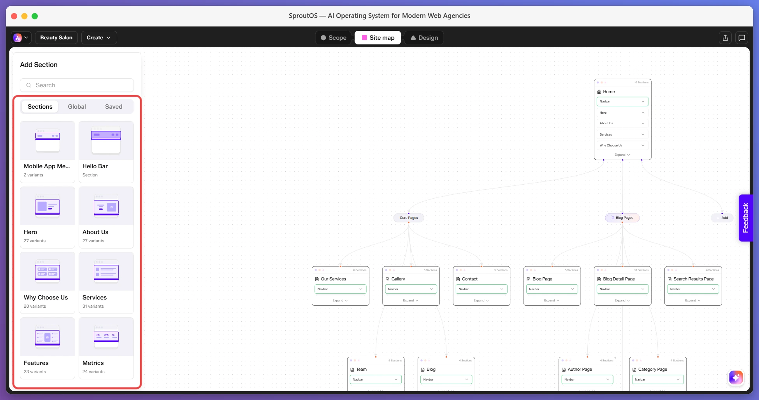Click the macOS green fullscreen window button
Viewport: 759px width, 400px height.
pyautogui.click(x=35, y=16)
